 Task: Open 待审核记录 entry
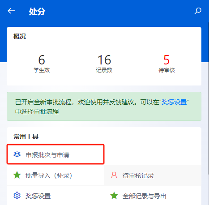pyautogui.click(x=153, y=175)
